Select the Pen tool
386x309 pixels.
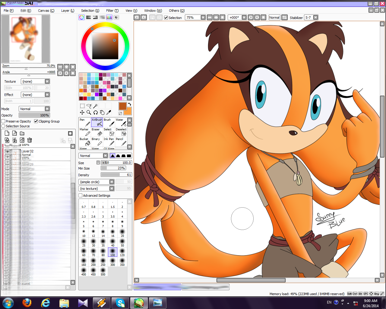[85, 122]
